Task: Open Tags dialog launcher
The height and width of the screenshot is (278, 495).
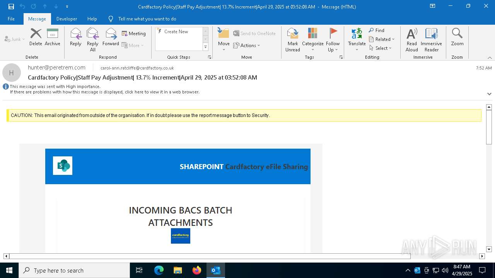Action: point(341,57)
